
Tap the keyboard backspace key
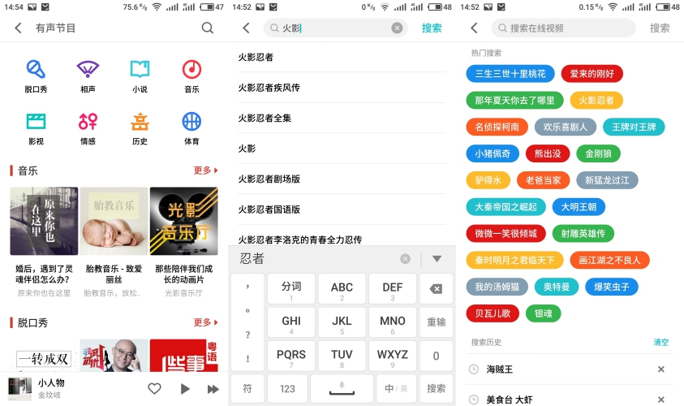(436, 288)
